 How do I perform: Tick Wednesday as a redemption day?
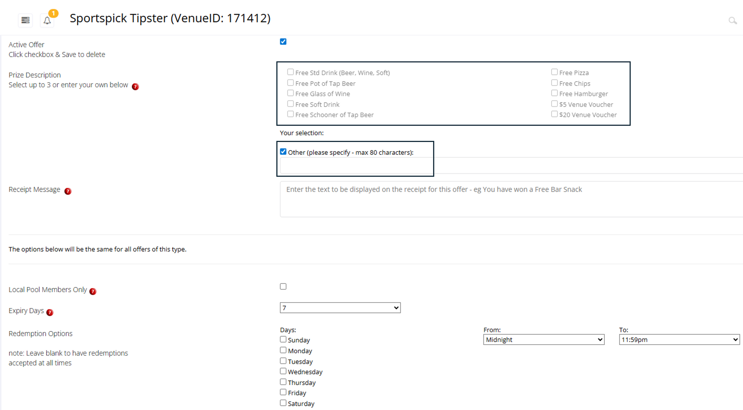point(283,371)
